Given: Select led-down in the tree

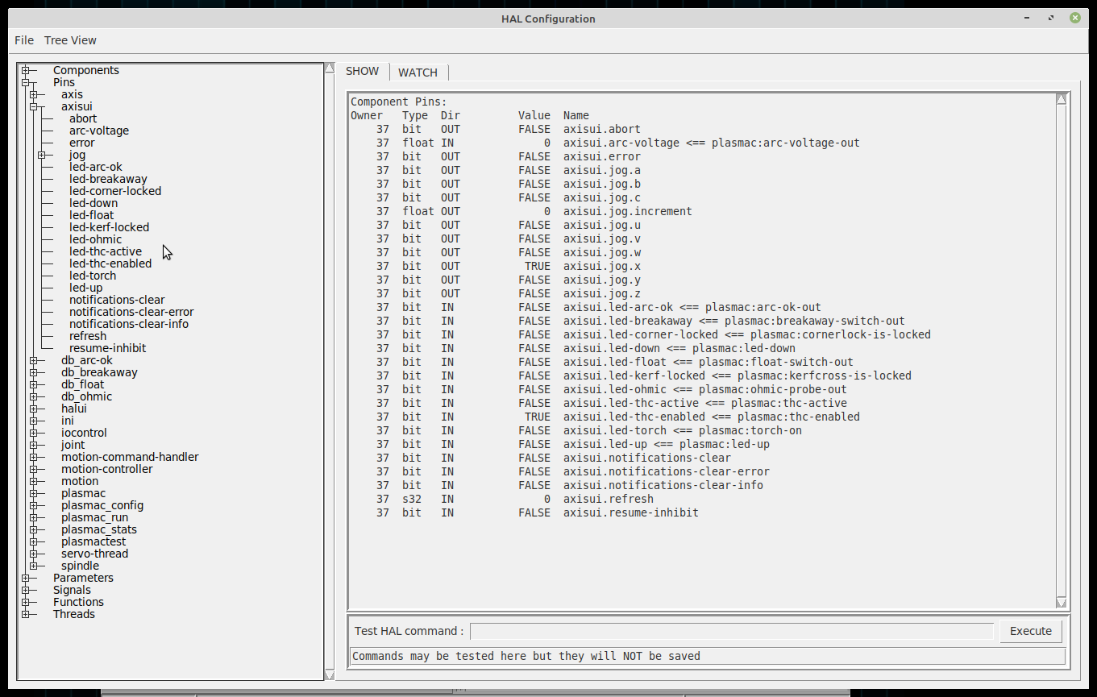Looking at the screenshot, I should tap(93, 203).
